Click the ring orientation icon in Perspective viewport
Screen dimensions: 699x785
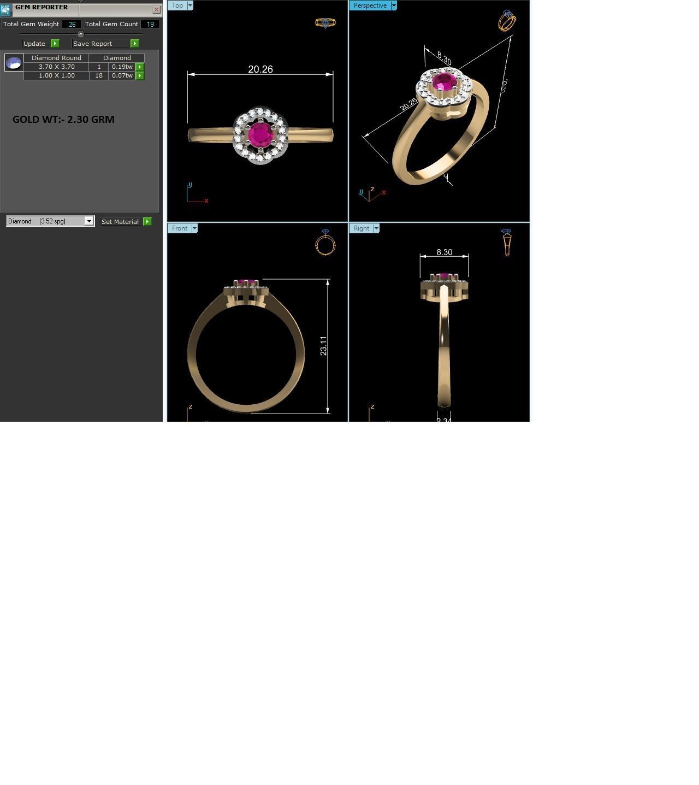pos(507,21)
